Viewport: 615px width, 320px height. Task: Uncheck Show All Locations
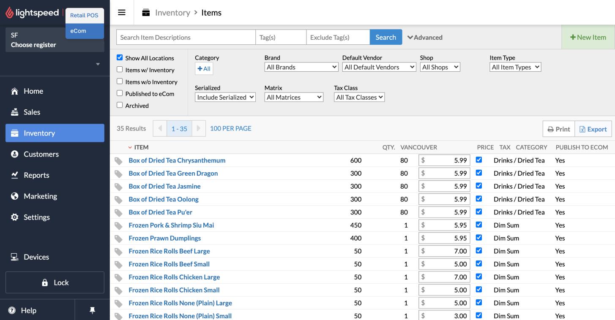(x=120, y=58)
